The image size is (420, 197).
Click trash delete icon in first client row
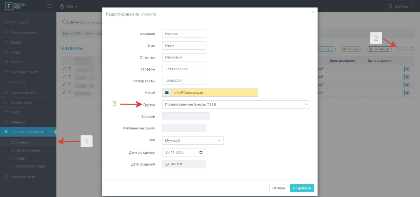pyautogui.click(x=70, y=69)
